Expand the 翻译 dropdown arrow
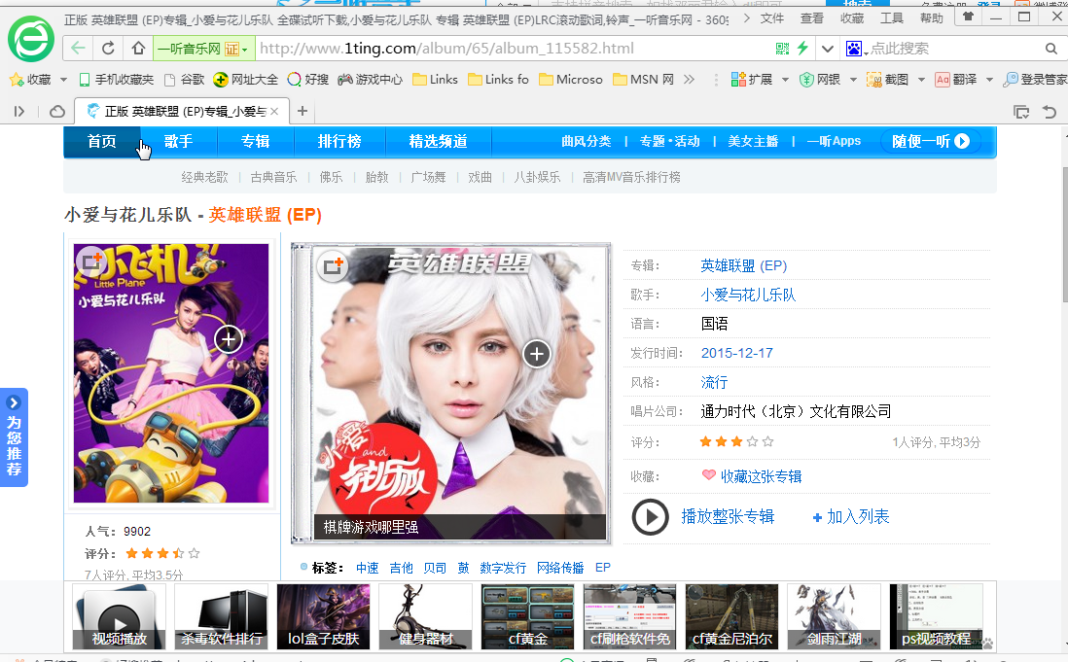The width and height of the screenshot is (1068, 662). tap(989, 80)
